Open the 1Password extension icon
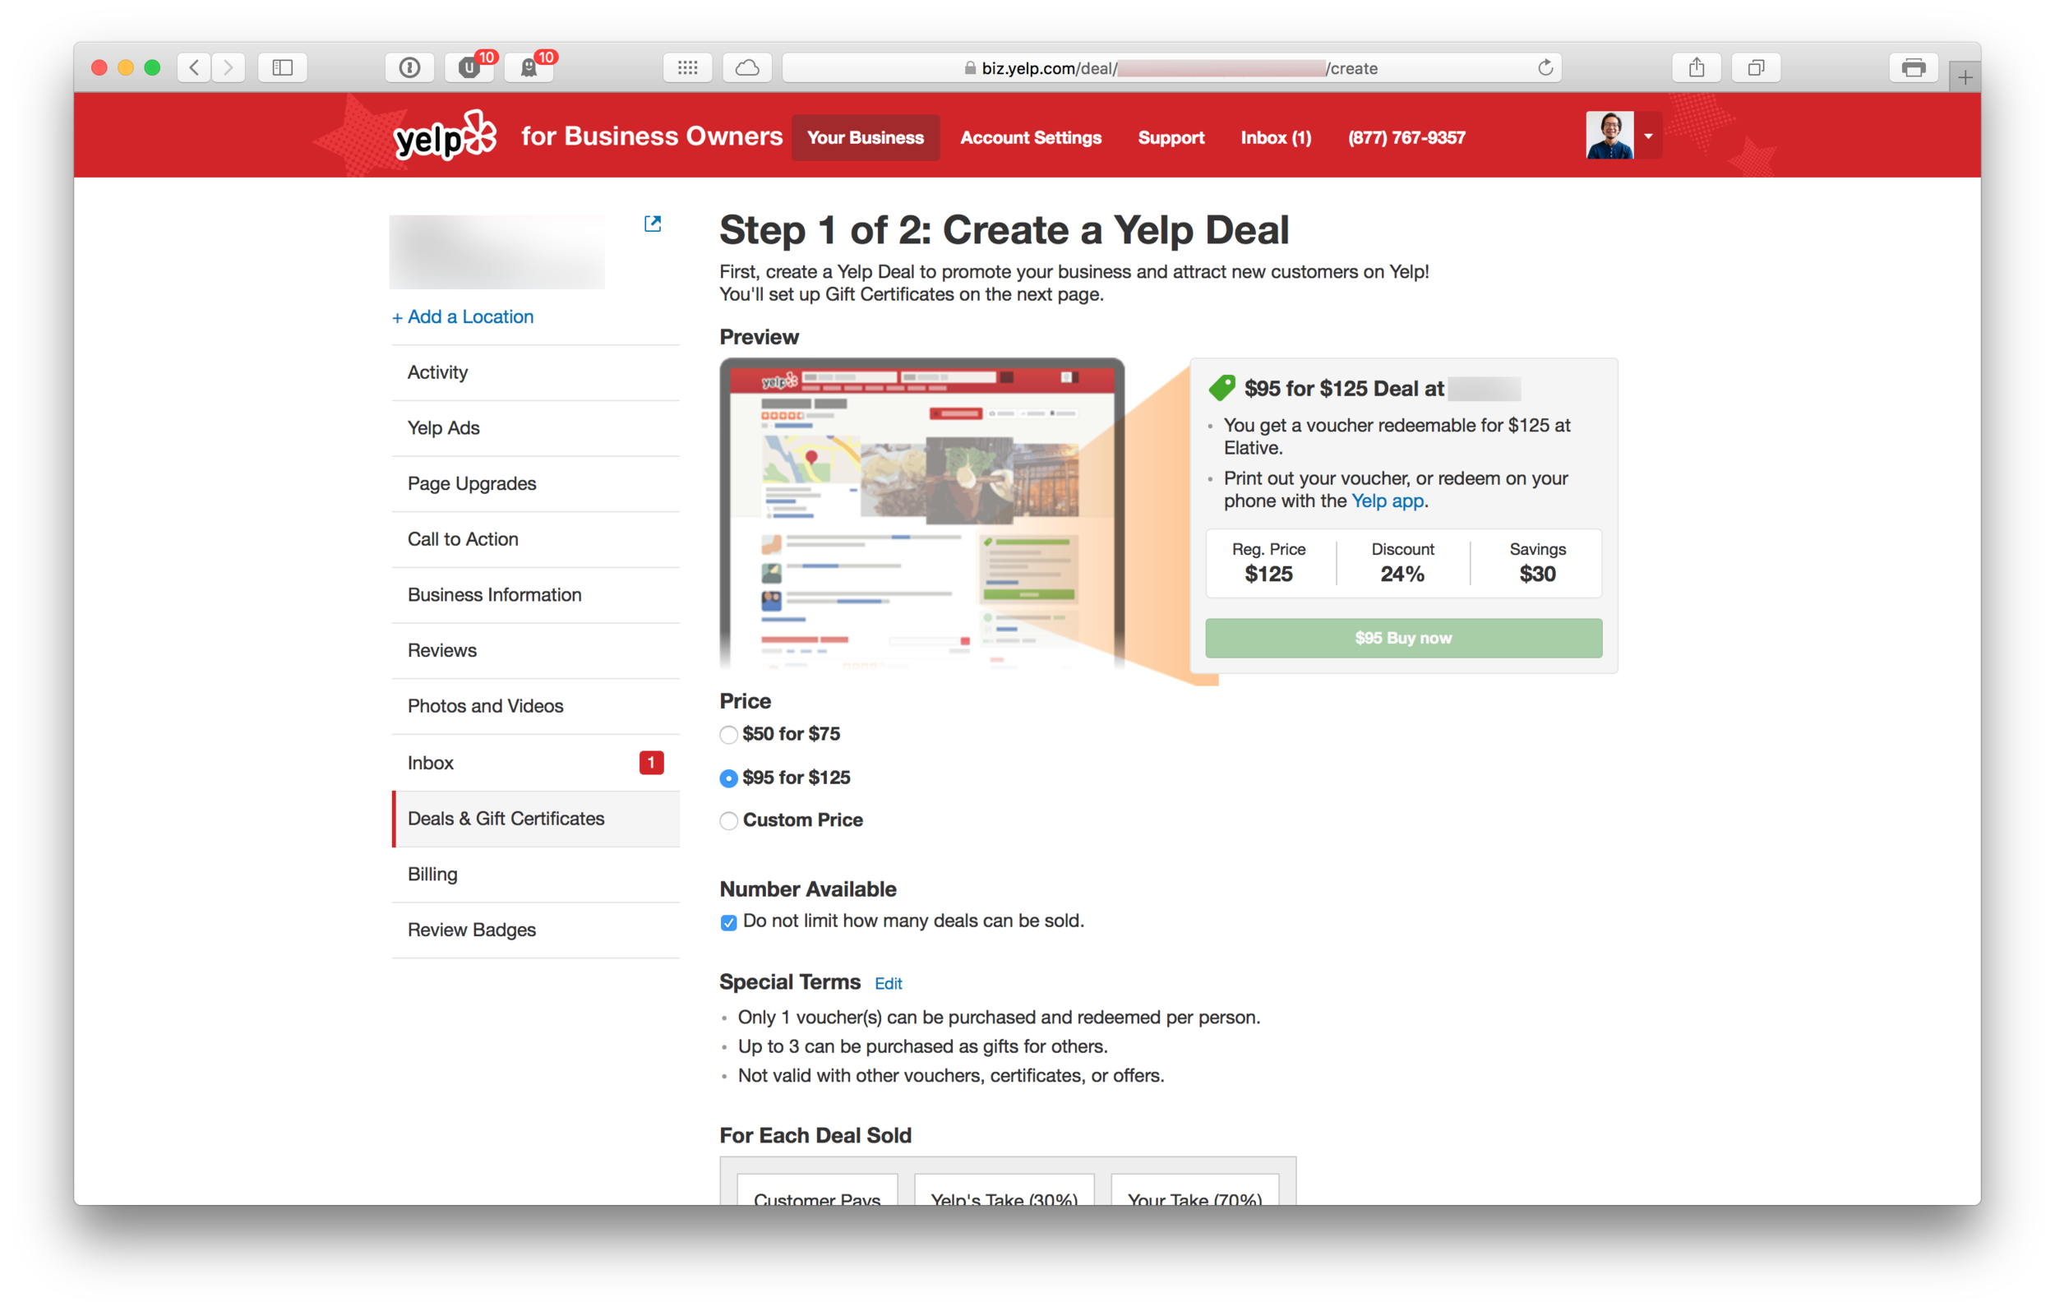Image resolution: width=2055 pixels, height=1311 pixels. coord(409,67)
